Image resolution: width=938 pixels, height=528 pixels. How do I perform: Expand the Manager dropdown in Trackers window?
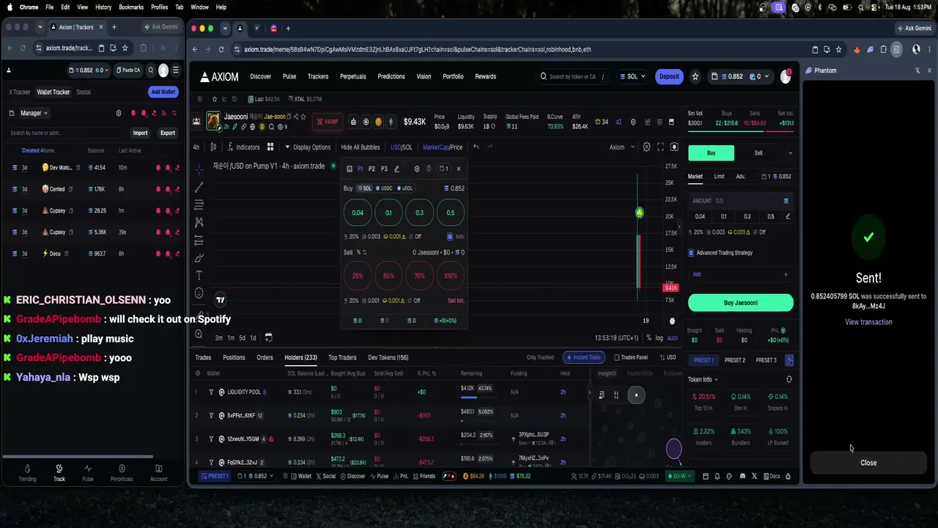[34, 113]
